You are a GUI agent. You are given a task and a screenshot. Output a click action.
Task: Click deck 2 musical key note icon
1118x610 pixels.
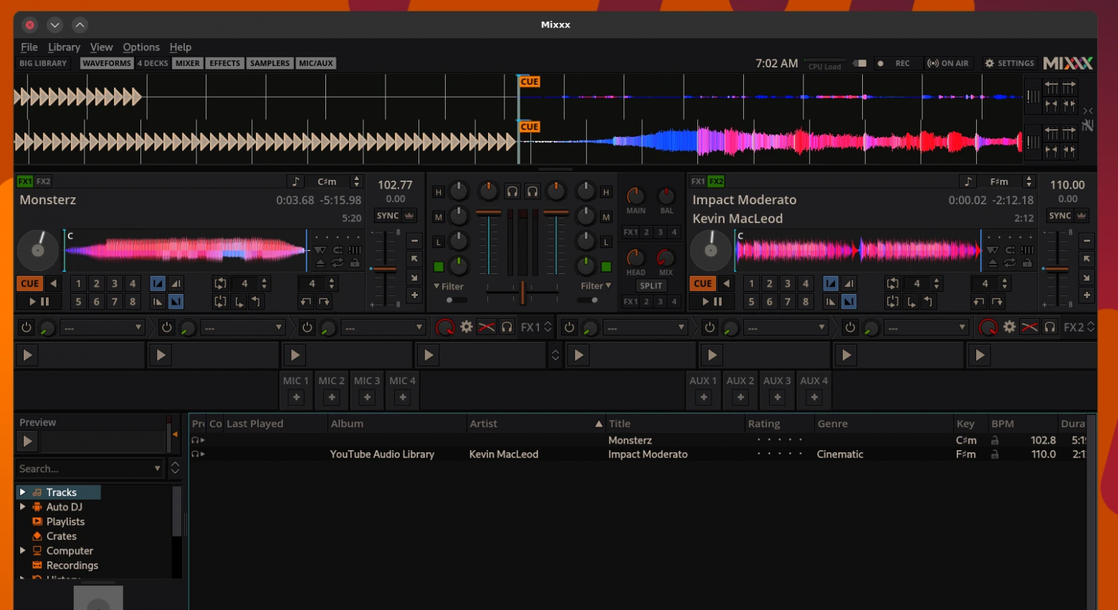[x=968, y=181]
